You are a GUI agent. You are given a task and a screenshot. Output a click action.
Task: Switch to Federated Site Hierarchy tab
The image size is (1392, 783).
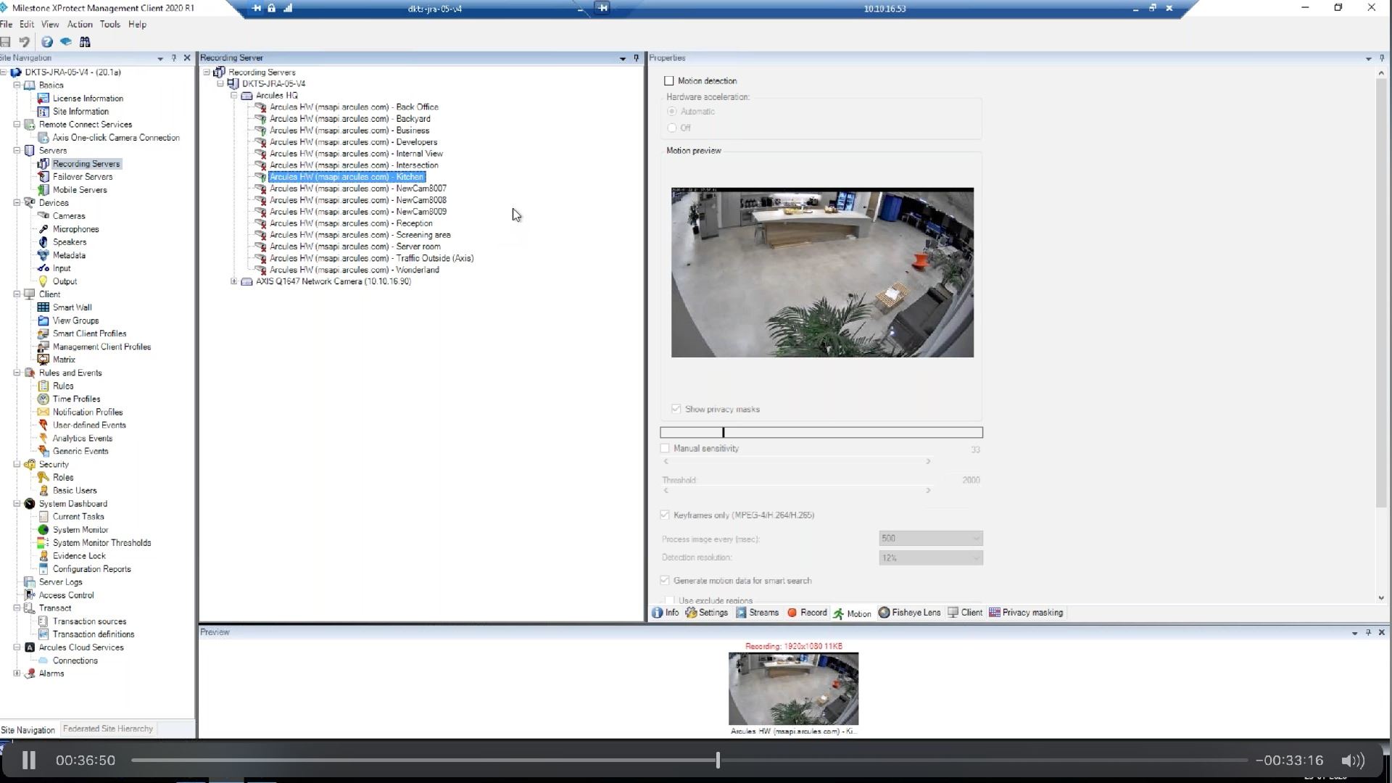(x=108, y=729)
